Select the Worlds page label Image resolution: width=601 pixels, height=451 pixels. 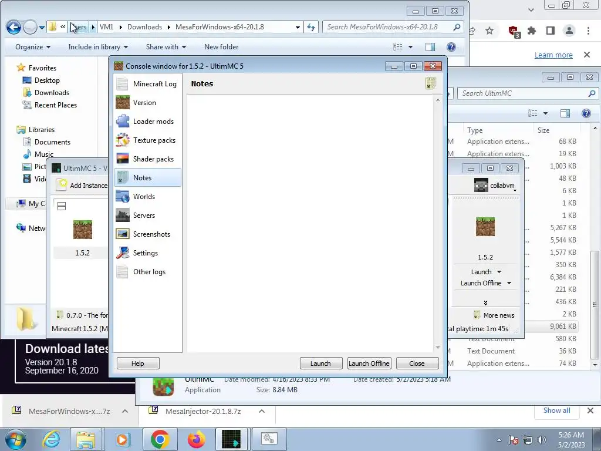click(x=144, y=196)
